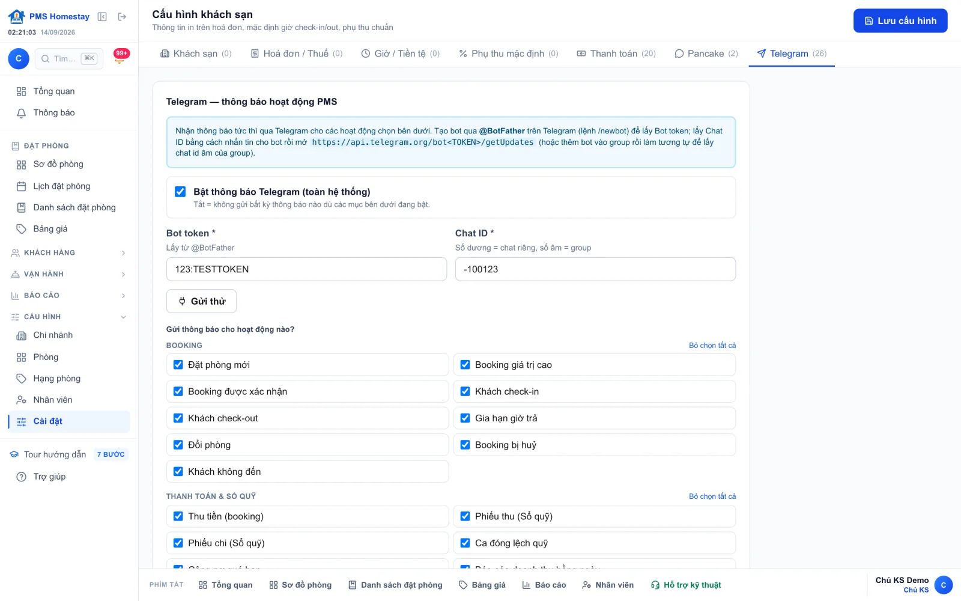Click the Lịch đặt phòng calendar icon

click(21, 186)
